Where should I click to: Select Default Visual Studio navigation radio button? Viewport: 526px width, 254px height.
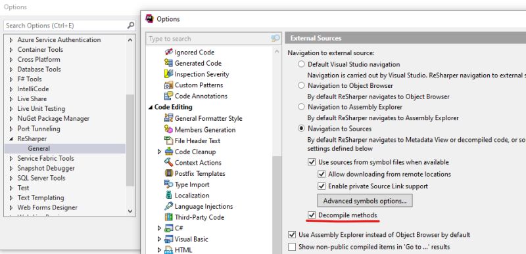(x=302, y=64)
